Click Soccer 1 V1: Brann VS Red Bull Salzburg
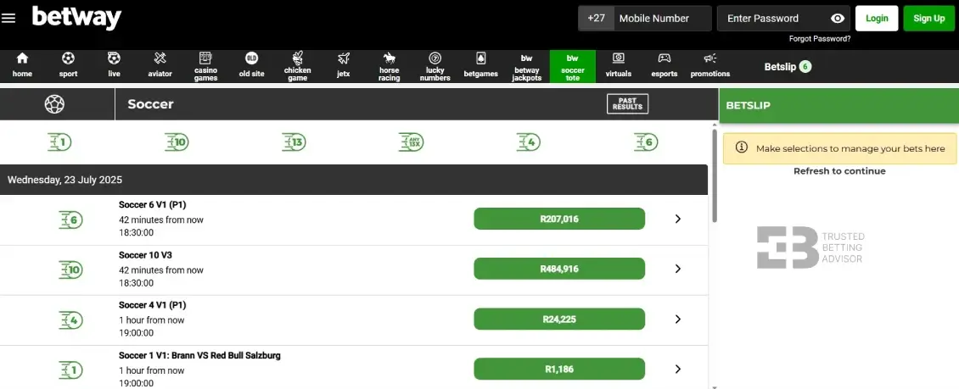This screenshot has height=389, width=959. point(199,355)
